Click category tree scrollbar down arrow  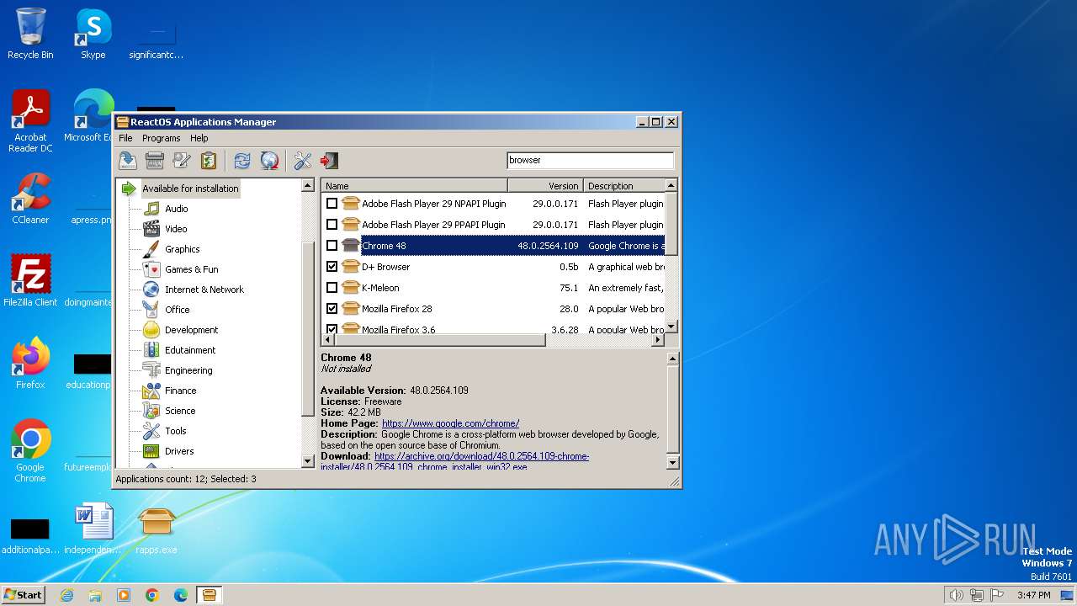(308, 461)
